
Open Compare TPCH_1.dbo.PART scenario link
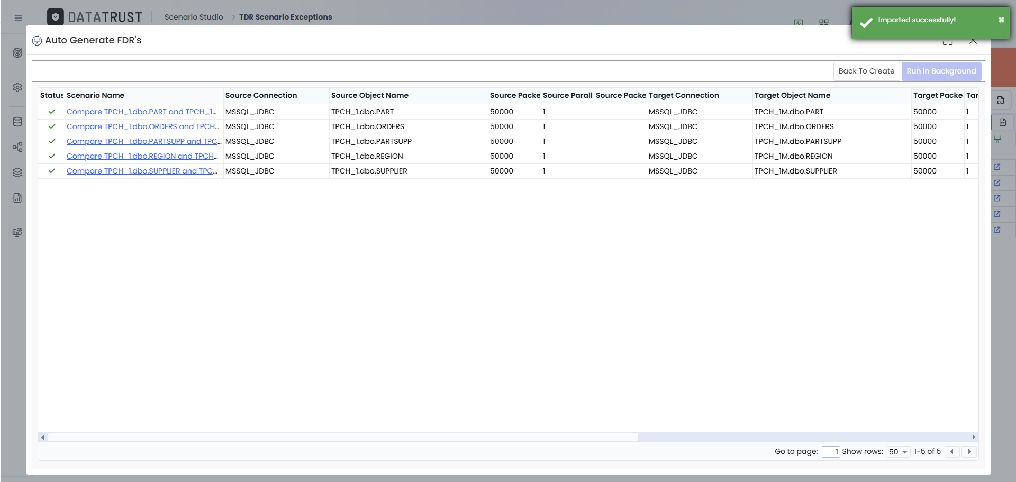[x=142, y=112]
